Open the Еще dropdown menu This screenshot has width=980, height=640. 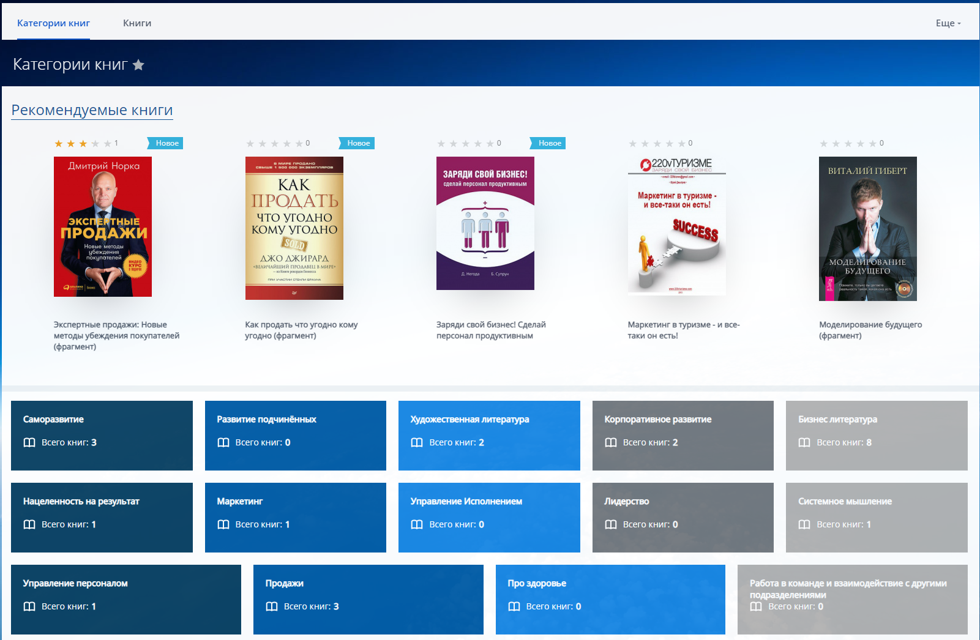click(948, 23)
